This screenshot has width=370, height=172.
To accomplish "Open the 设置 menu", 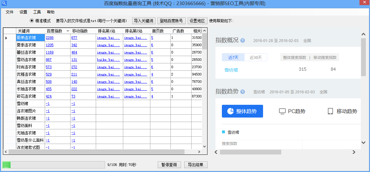I will 23,12.
